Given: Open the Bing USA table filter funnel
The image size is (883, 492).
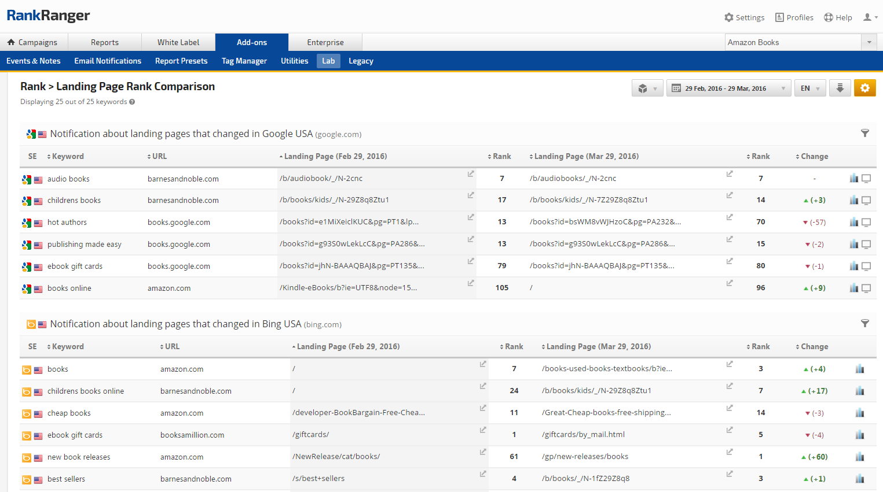Looking at the screenshot, I should click(x=864, y=324).
